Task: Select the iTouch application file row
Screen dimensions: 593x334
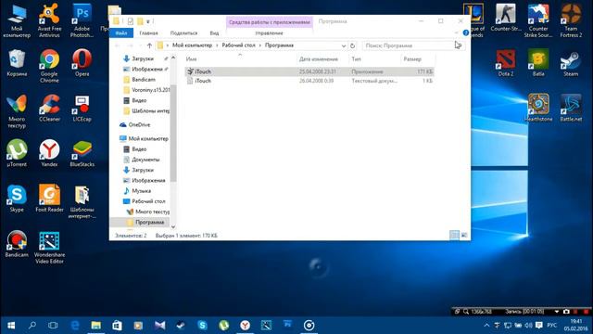Action: (x=309, y=71)
